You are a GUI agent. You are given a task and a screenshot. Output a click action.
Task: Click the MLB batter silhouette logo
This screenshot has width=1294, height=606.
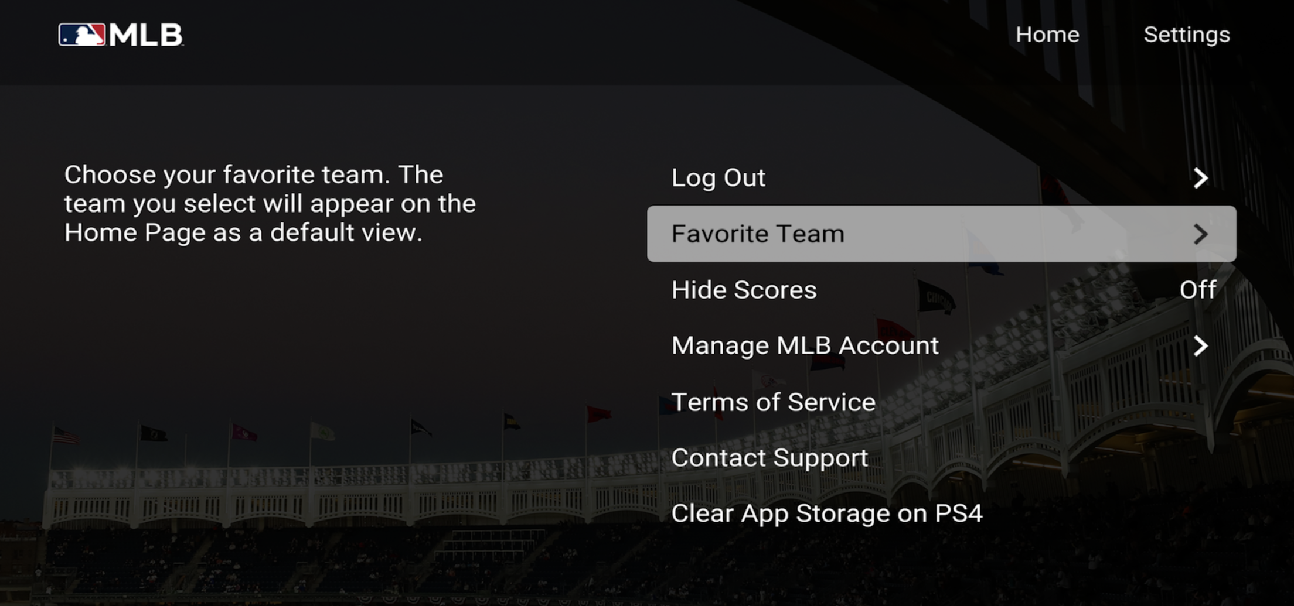82,35
